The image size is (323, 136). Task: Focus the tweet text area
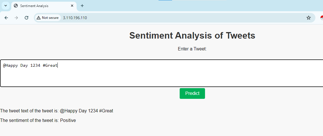point(162,73)
